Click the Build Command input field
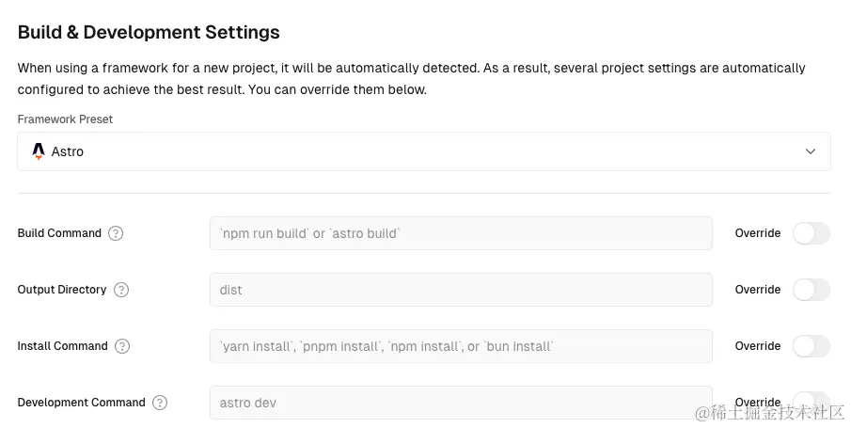Viewport: 851px width, 428px height. [461, 233]
